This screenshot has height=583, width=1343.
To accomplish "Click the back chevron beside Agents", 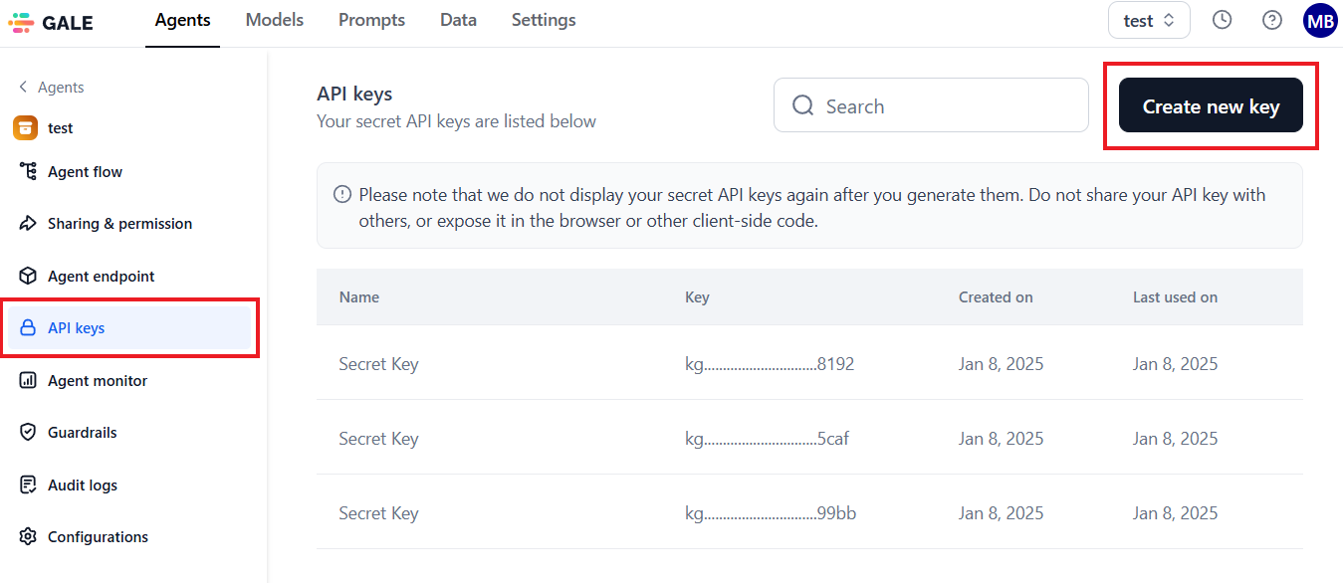I will [x=23, y=87].
